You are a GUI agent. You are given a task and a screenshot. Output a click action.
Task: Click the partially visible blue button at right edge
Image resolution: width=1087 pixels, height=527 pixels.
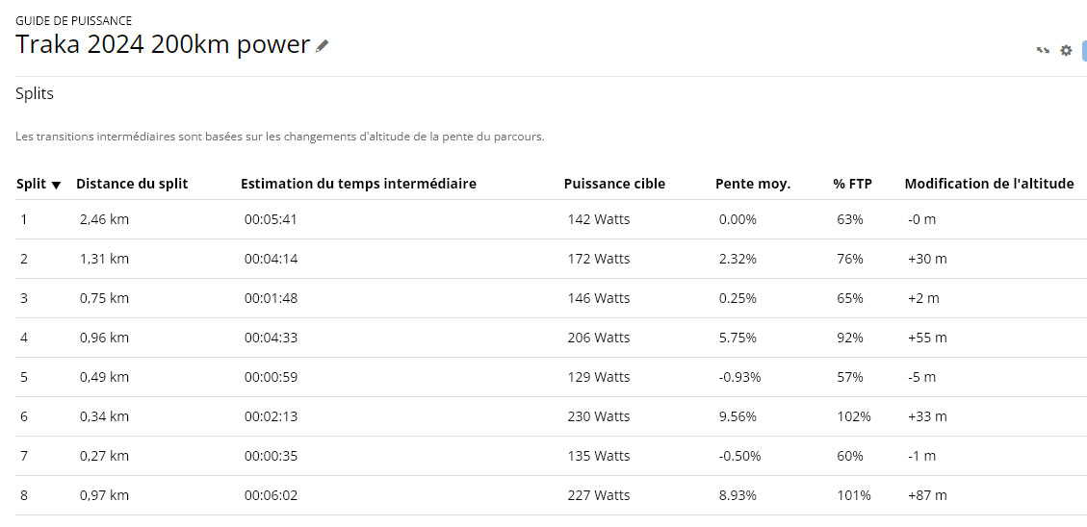pyautogui.click(x=1084, y=50)
